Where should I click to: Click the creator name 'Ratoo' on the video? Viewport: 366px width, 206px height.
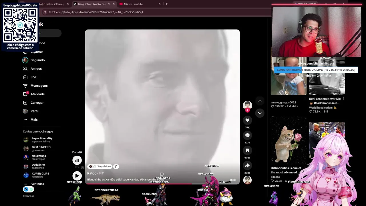tap(92, 173)
